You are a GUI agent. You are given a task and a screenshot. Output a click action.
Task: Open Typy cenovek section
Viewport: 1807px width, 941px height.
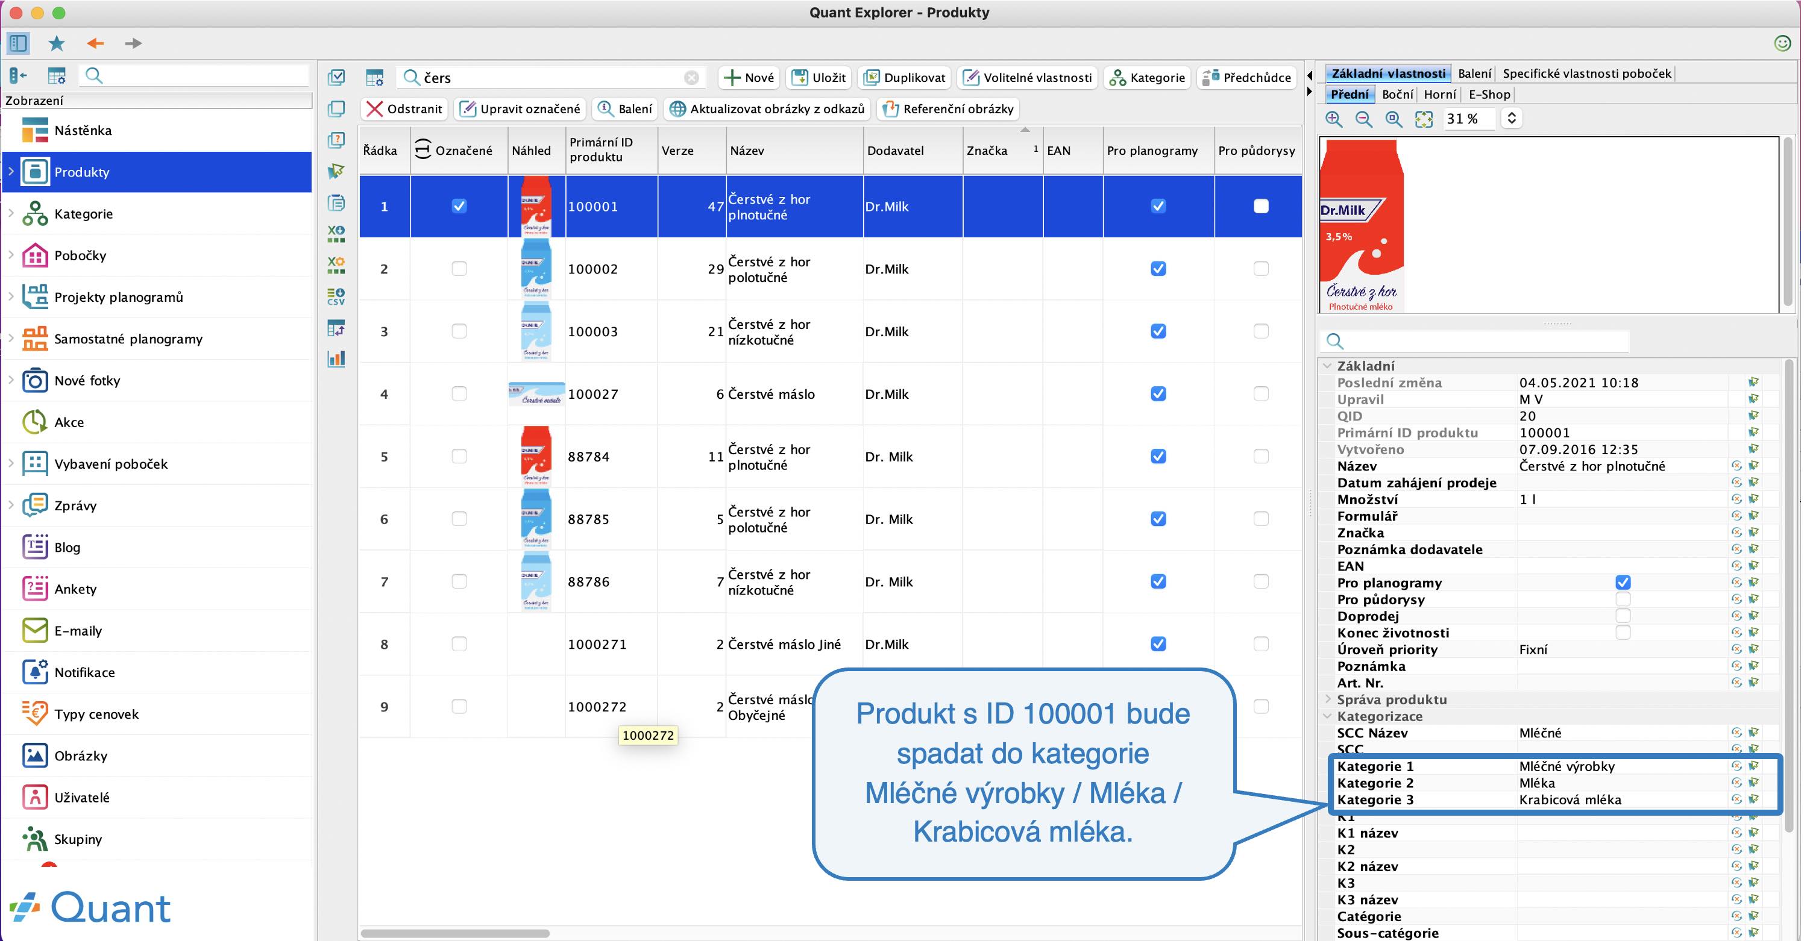point(157,714)
